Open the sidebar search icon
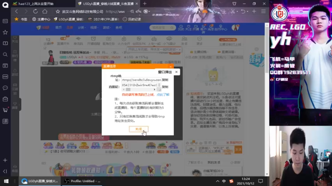This screenshot has width=332, height=186. coord(5,55)
